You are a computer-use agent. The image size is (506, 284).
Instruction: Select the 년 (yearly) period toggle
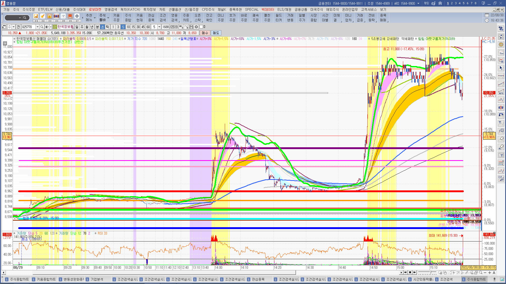click(92, 27)
